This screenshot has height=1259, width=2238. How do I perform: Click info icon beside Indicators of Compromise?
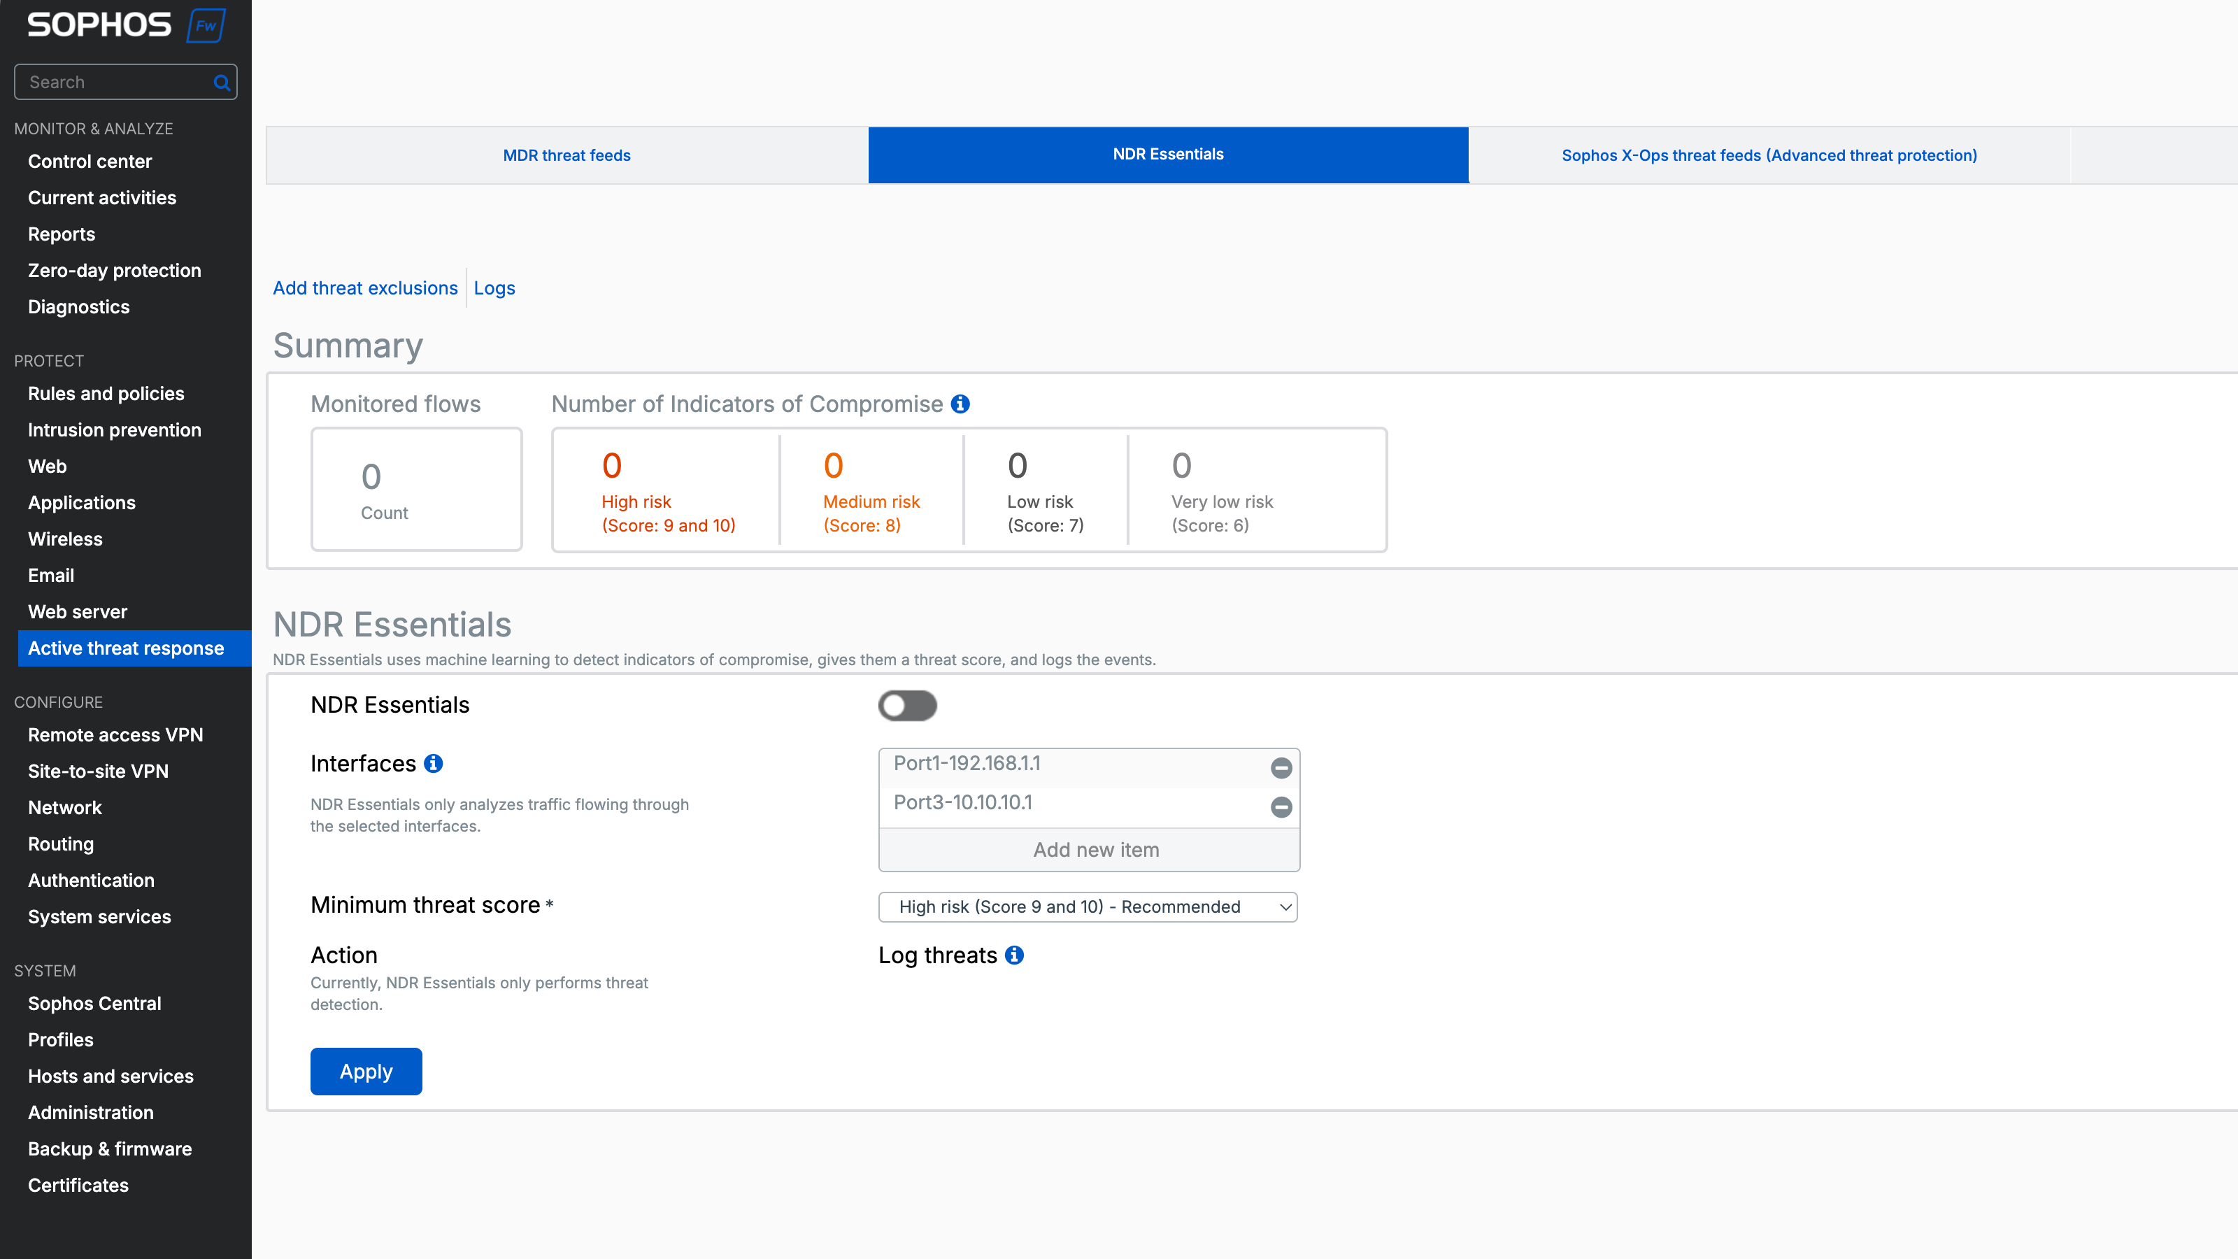960,404
